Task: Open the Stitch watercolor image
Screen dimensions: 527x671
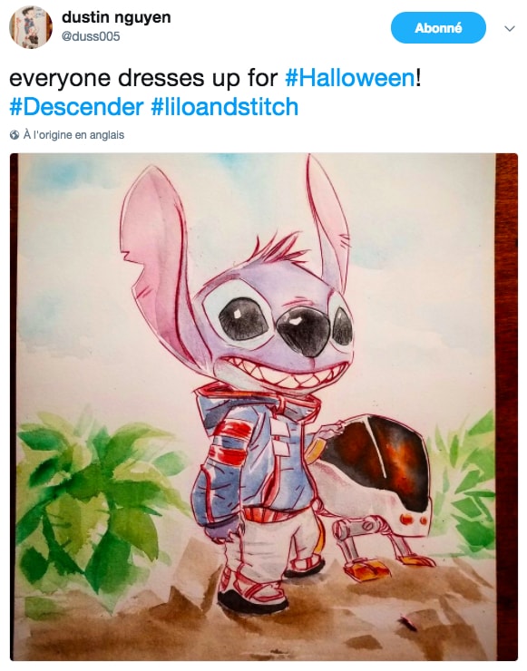Action: coord(264,407)
